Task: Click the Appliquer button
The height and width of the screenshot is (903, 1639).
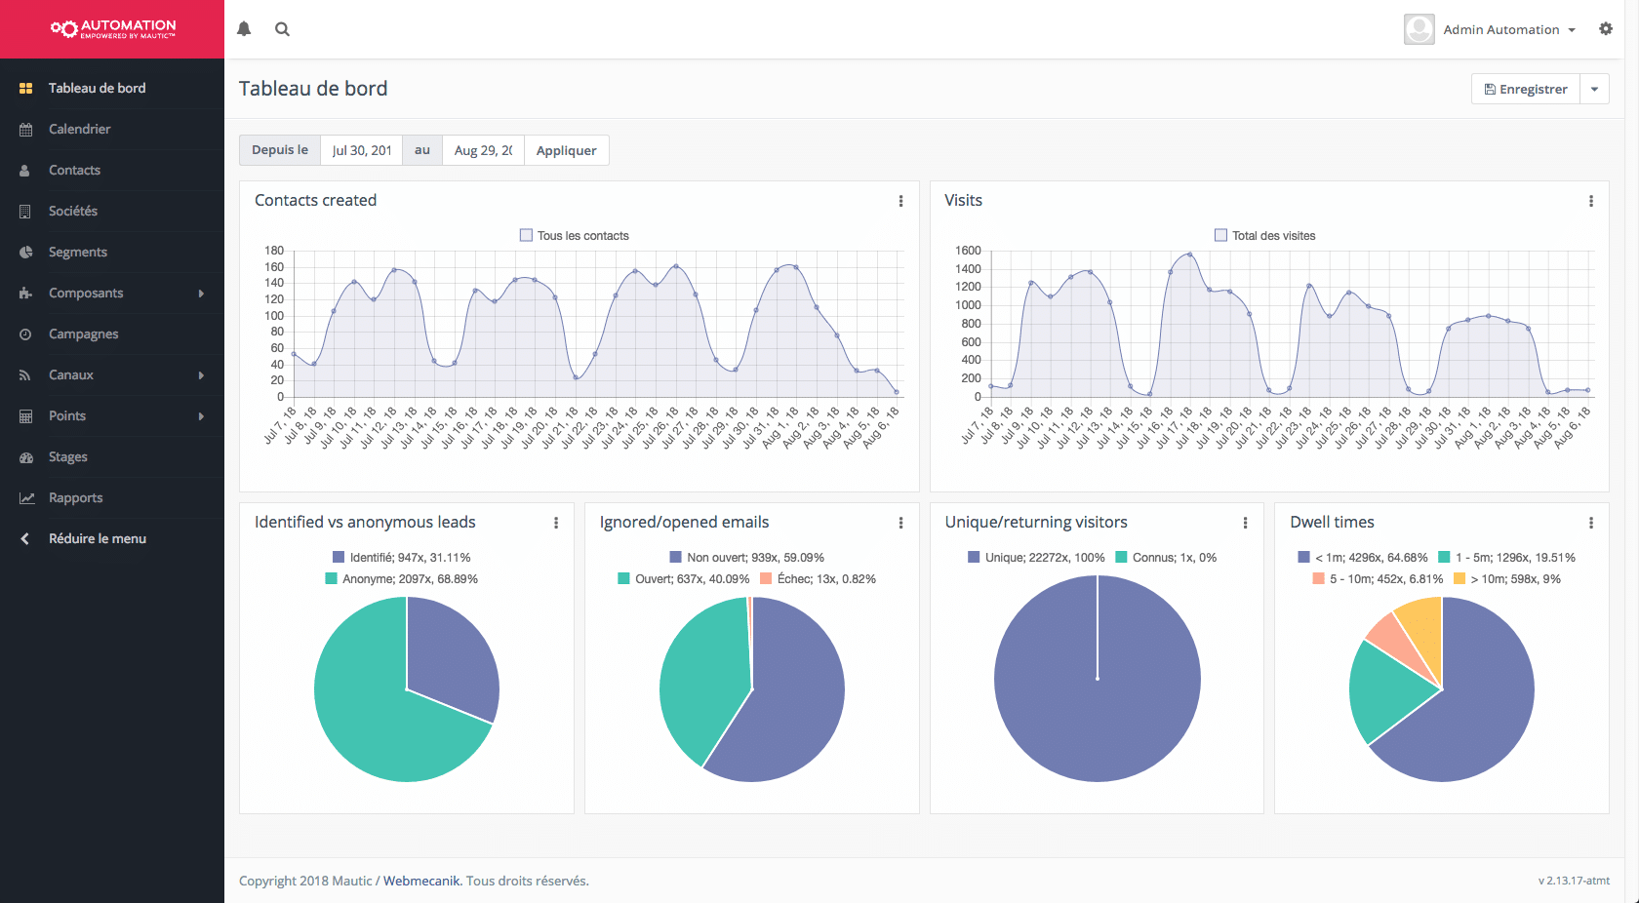Action: (566, 150)
